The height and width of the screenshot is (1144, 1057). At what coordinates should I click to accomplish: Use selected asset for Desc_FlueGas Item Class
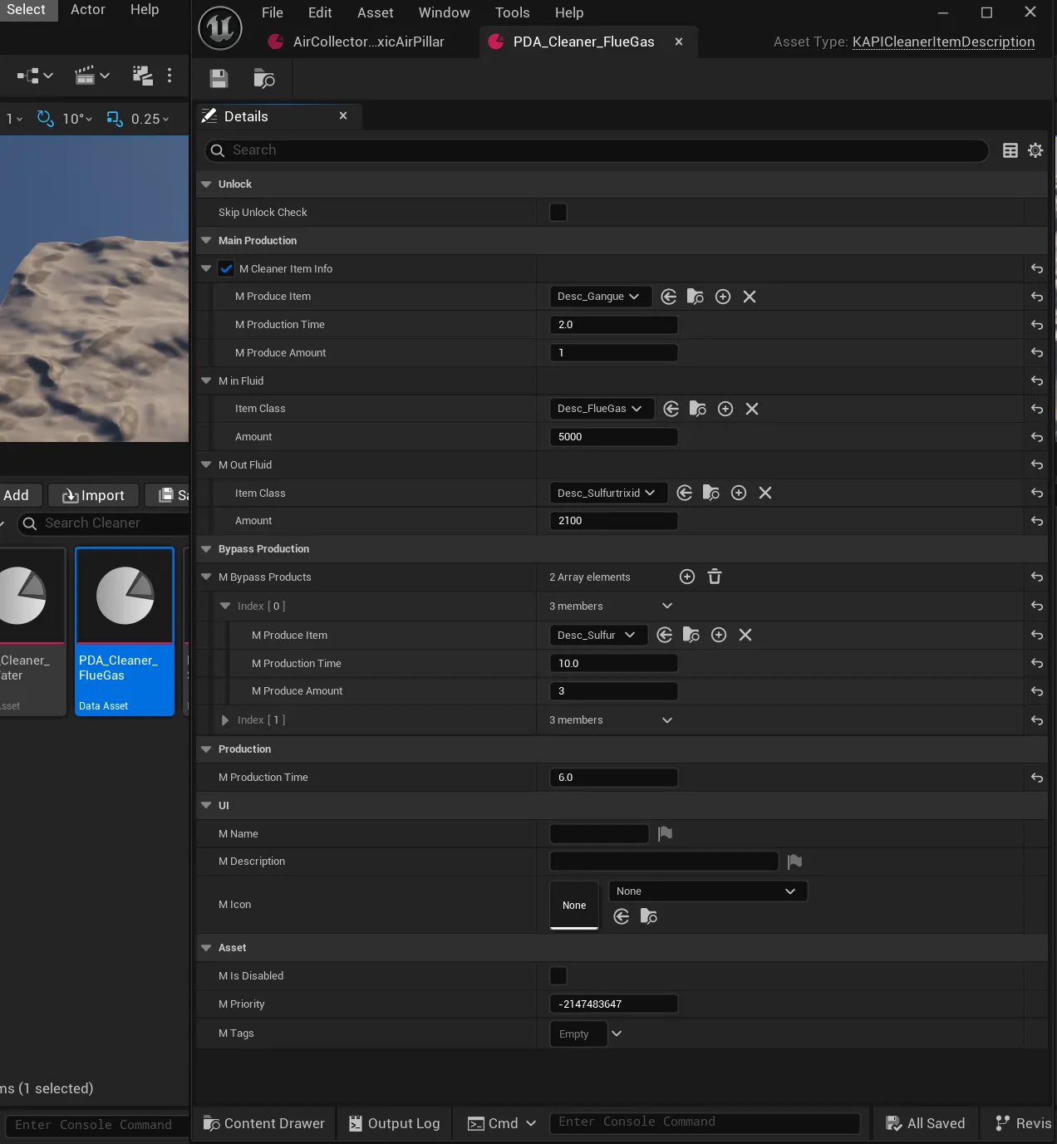click(x=671, y=409)
